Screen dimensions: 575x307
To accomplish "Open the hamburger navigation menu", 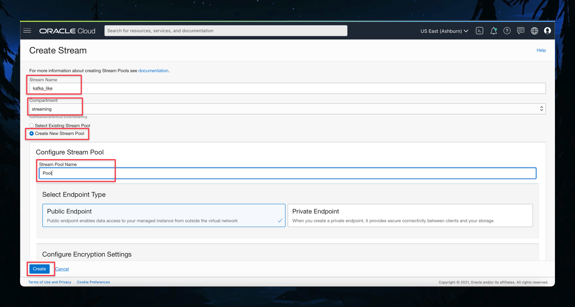I will pos(27,31).
